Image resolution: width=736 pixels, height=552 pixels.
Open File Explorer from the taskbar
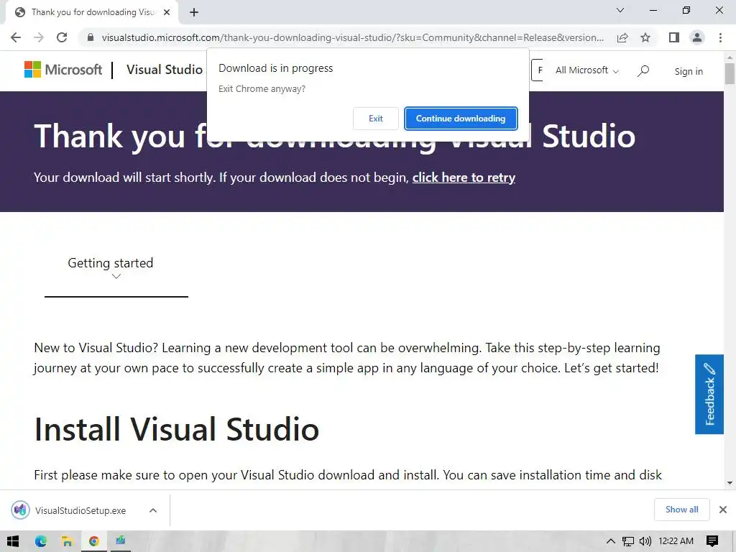click(67, 541)
